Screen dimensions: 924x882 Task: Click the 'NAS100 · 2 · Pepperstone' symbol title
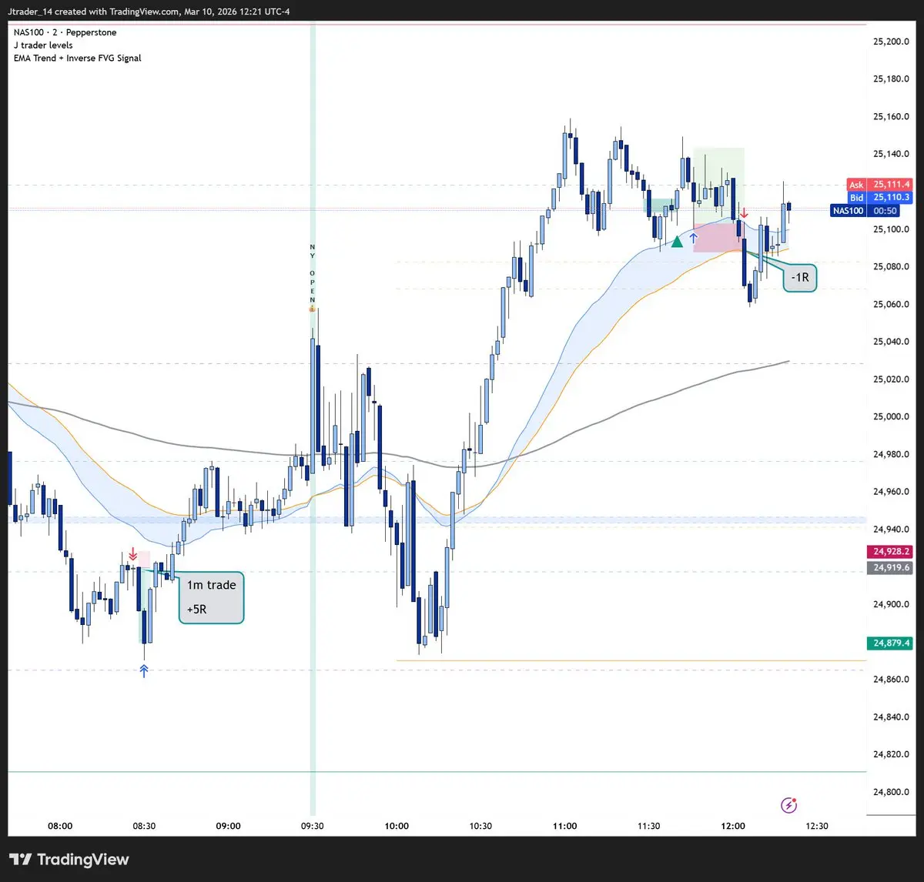click(65, 32)
